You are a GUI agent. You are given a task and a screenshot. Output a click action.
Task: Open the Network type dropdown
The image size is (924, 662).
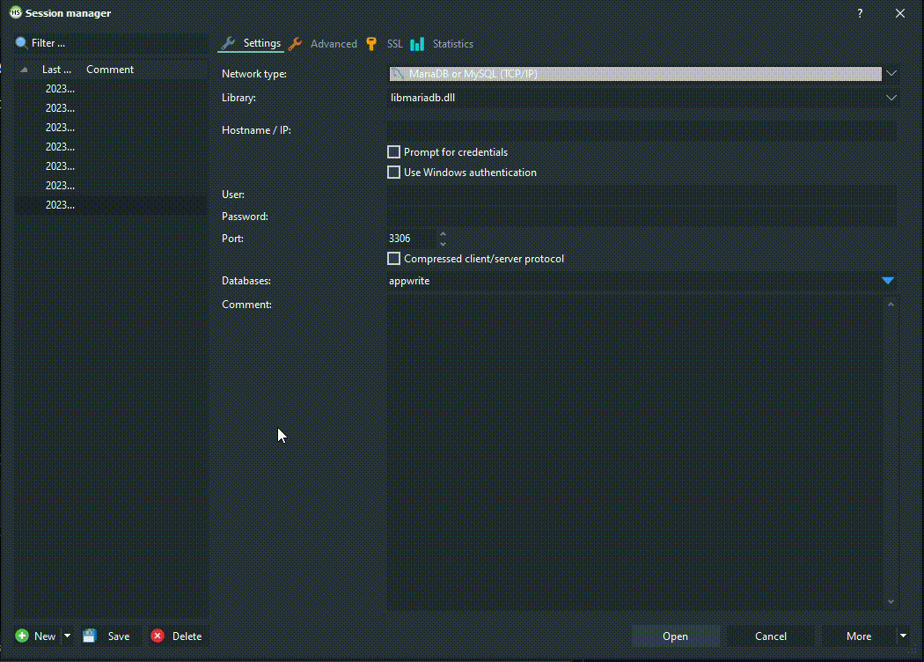pyautogui.click(x=891, y=74)
